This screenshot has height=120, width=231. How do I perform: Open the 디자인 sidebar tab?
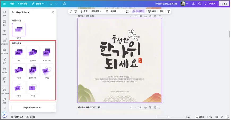(x=5, y=13)
